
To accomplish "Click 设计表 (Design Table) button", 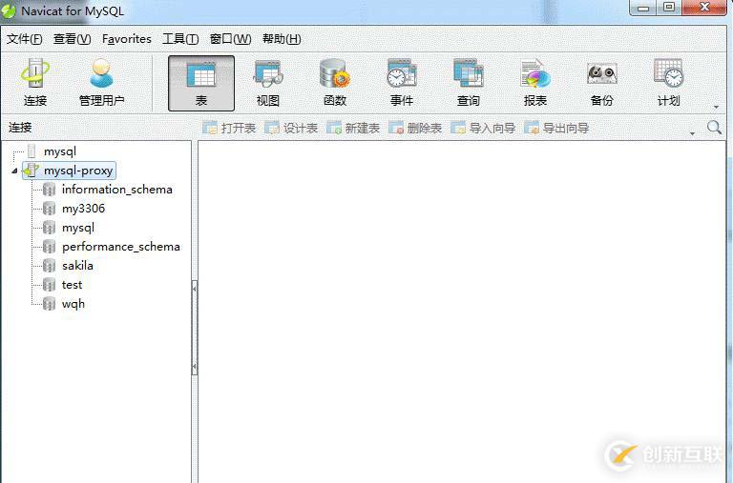I will [x=291, y=128].
